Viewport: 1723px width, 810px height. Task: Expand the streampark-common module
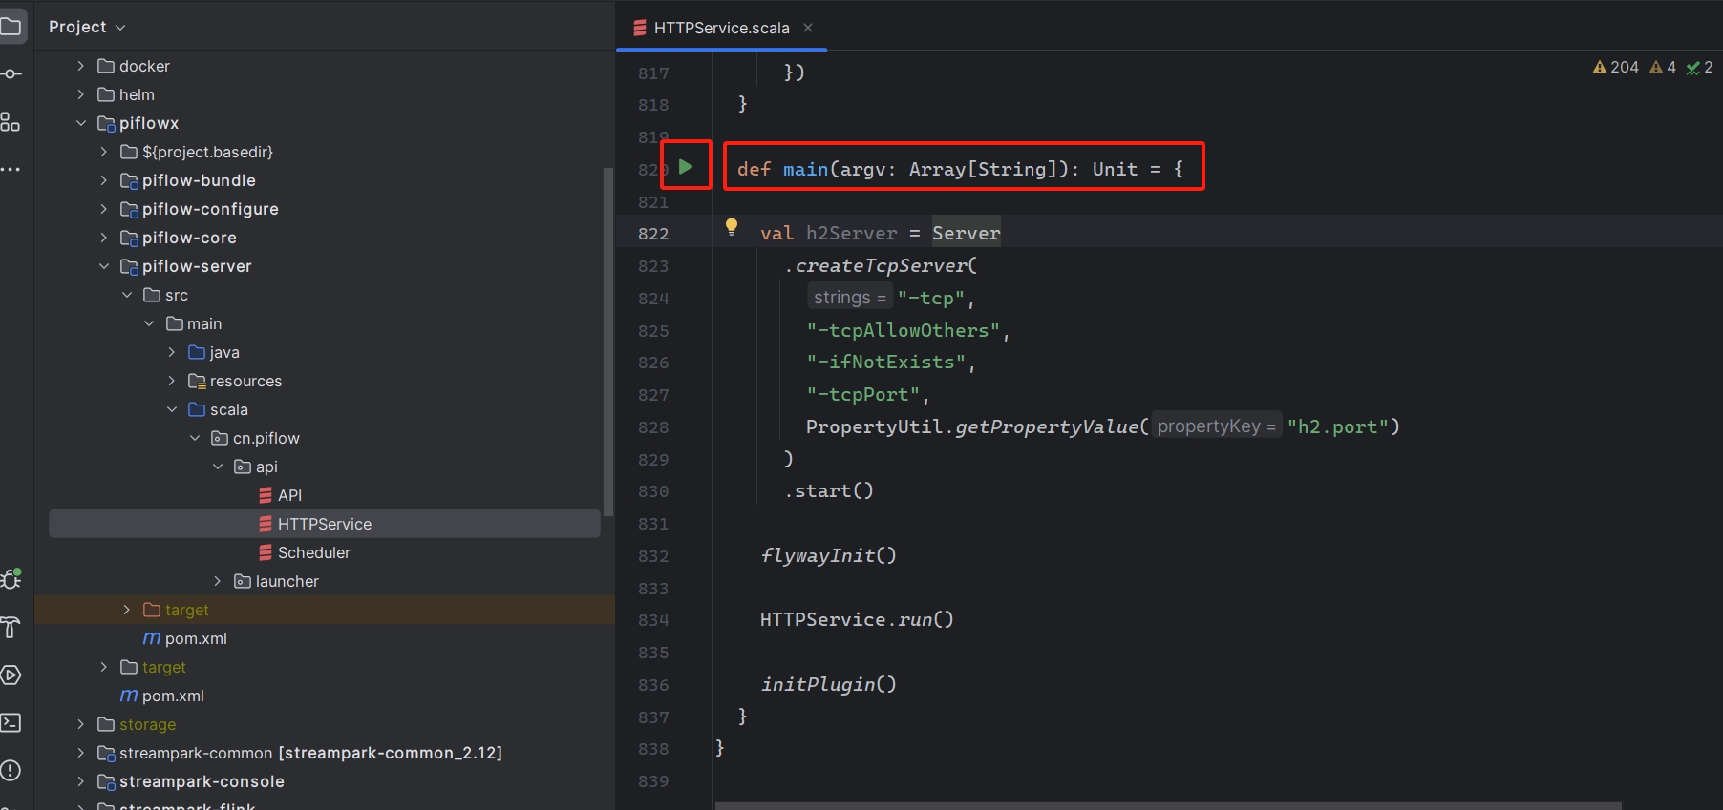[x=81, y=753]
